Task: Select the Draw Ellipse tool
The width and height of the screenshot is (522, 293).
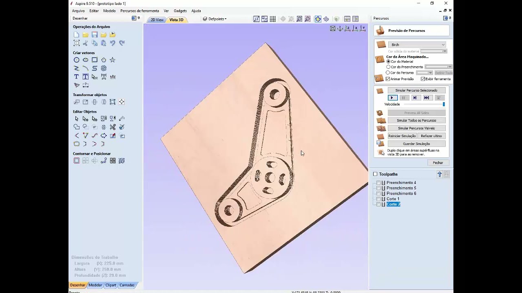Action: tap(85, 60)
